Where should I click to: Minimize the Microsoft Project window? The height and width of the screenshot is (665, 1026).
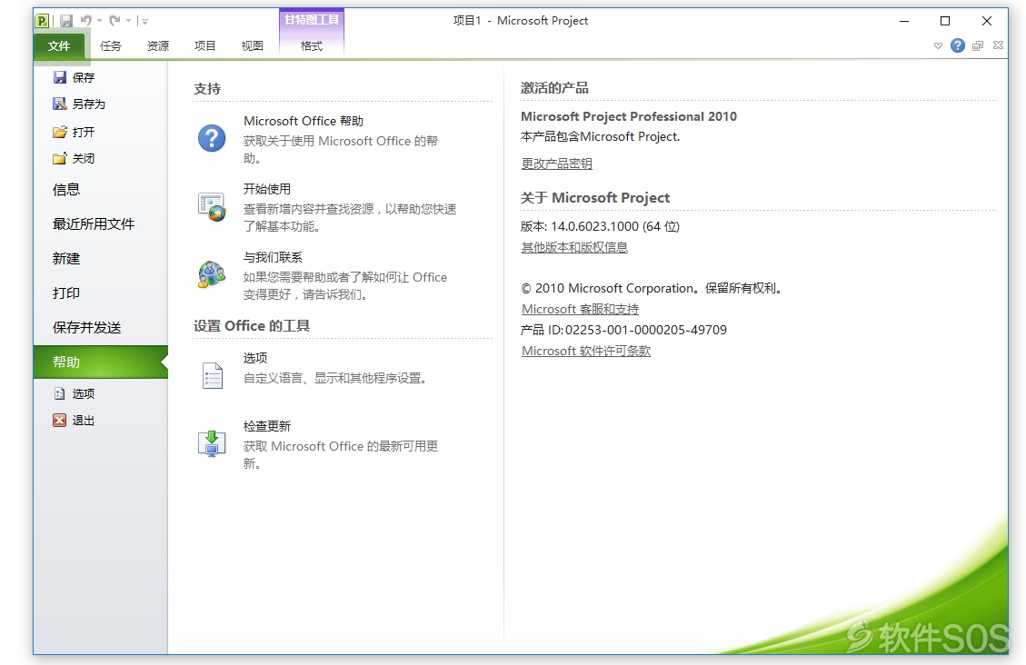coord(904,21)
